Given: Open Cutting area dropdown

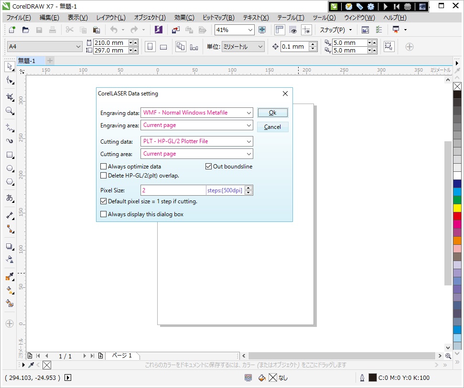Looking at the screenshot, I should tap(249, 154).
